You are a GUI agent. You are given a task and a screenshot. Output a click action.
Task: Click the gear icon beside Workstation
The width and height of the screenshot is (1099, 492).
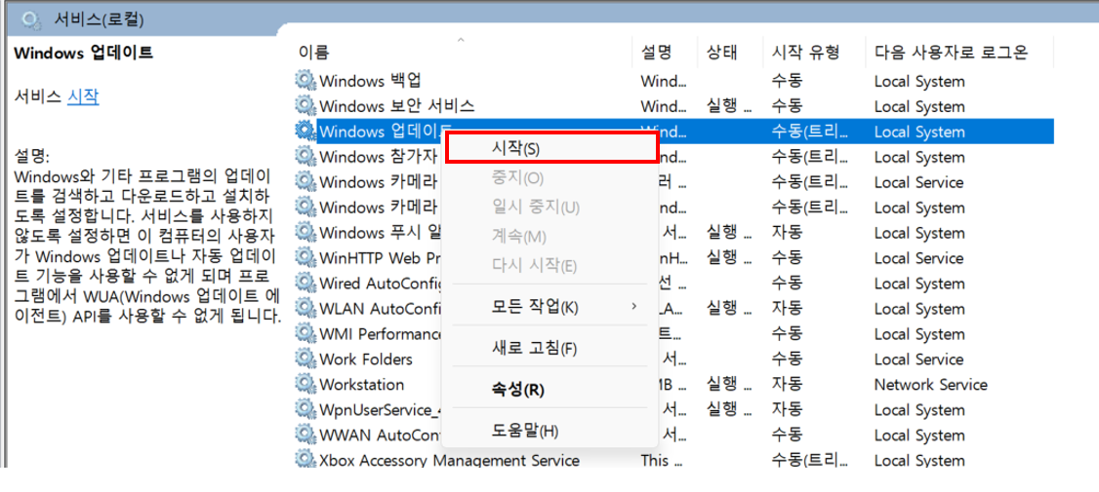tap(305, 384)
